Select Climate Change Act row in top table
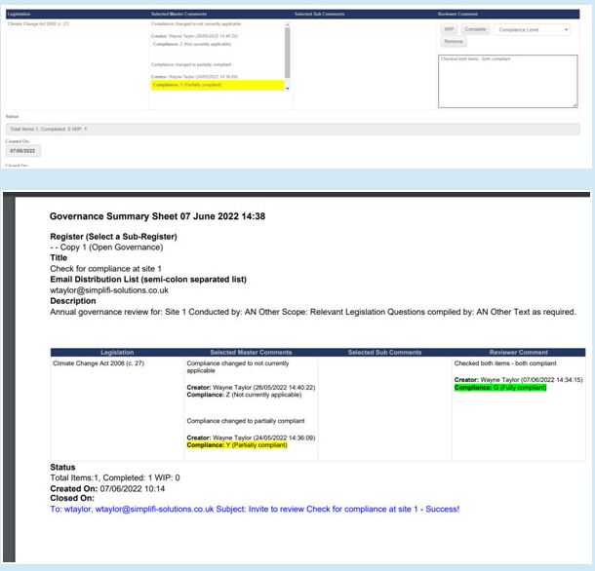Image resolution: width=595 pixels, height=571 pixels. [37, 22]
